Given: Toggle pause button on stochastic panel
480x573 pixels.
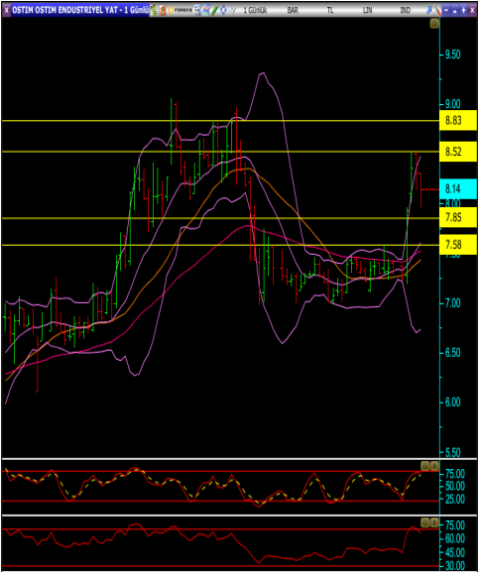Looking at the screenshot, I should click(424, 466).
